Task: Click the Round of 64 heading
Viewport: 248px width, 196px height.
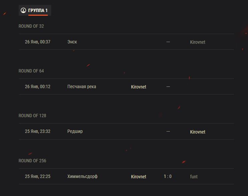Action: (x=31, y=71)
